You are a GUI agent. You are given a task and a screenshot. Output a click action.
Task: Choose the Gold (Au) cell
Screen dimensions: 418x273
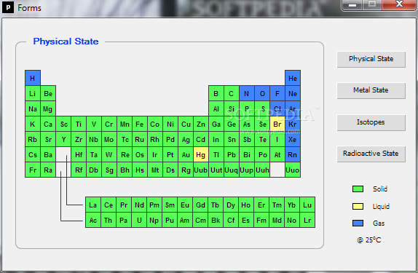(186, 154)
